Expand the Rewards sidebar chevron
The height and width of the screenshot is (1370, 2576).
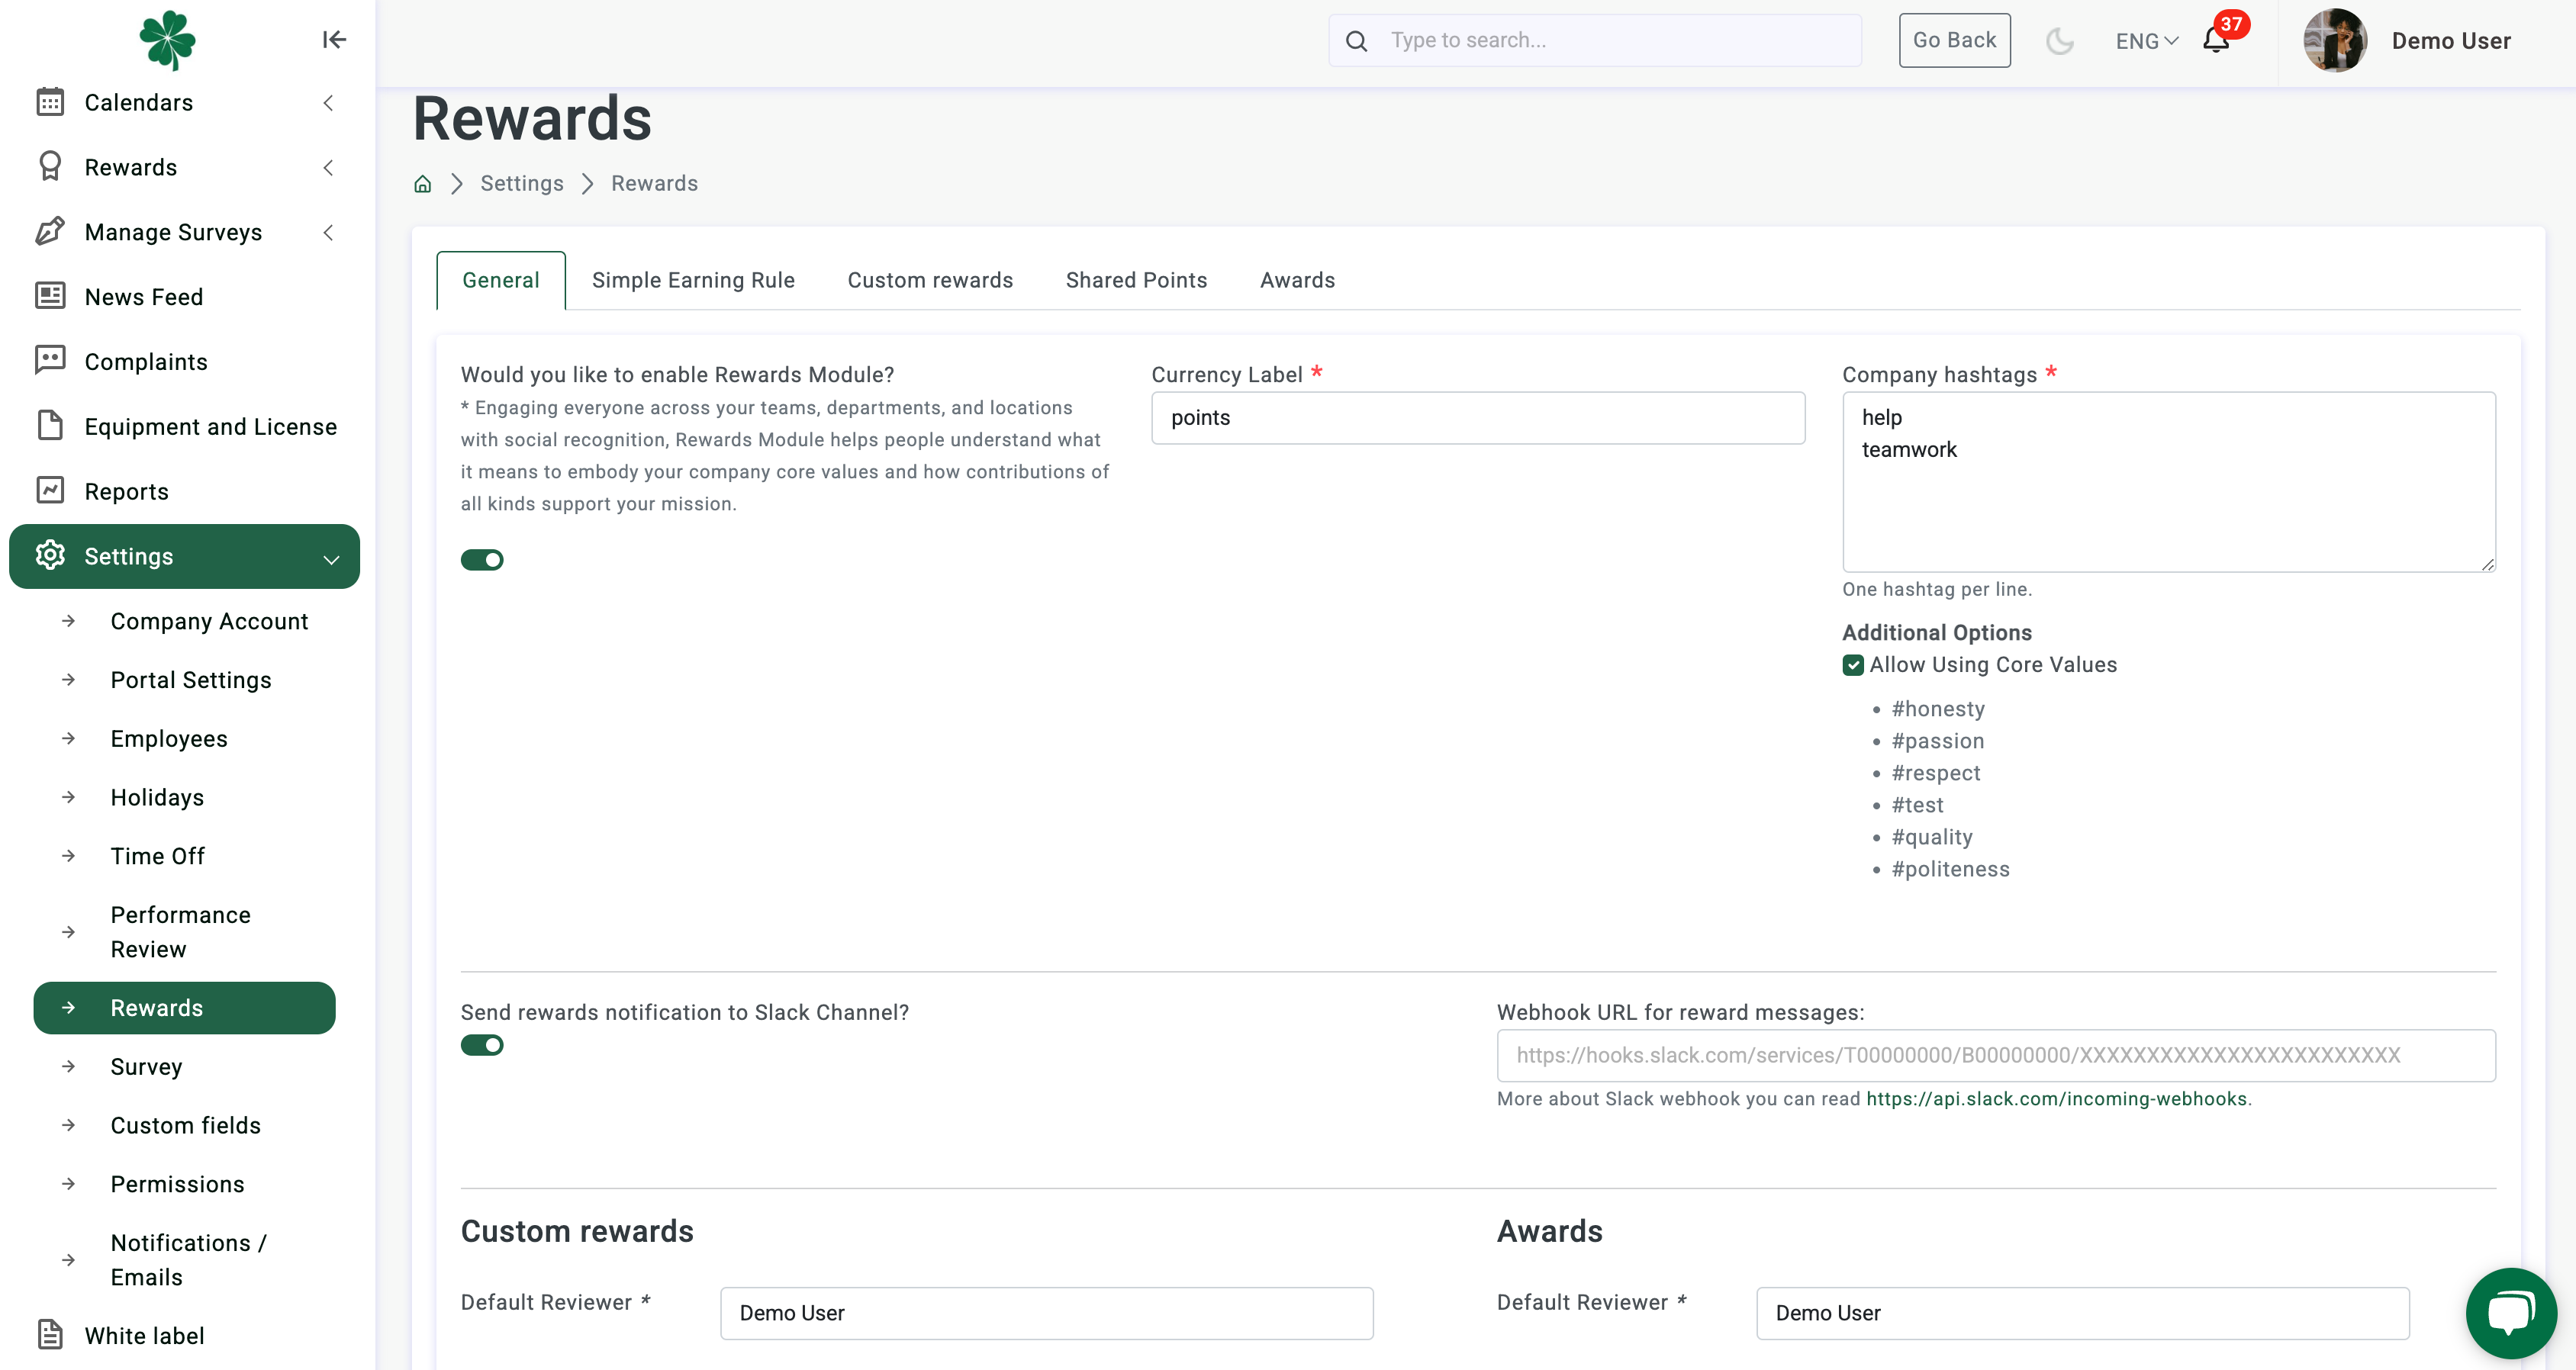[x=328, y=168]
